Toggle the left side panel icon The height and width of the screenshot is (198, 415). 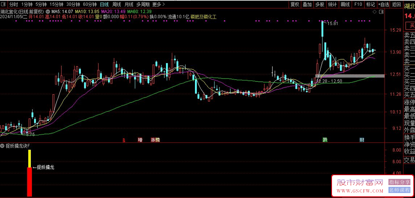pos(3,4)
